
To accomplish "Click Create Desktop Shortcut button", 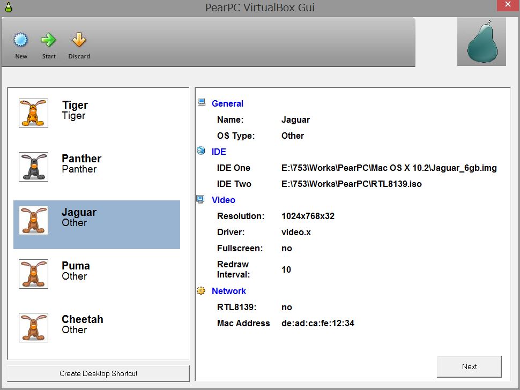I will [x=98, y=374].
